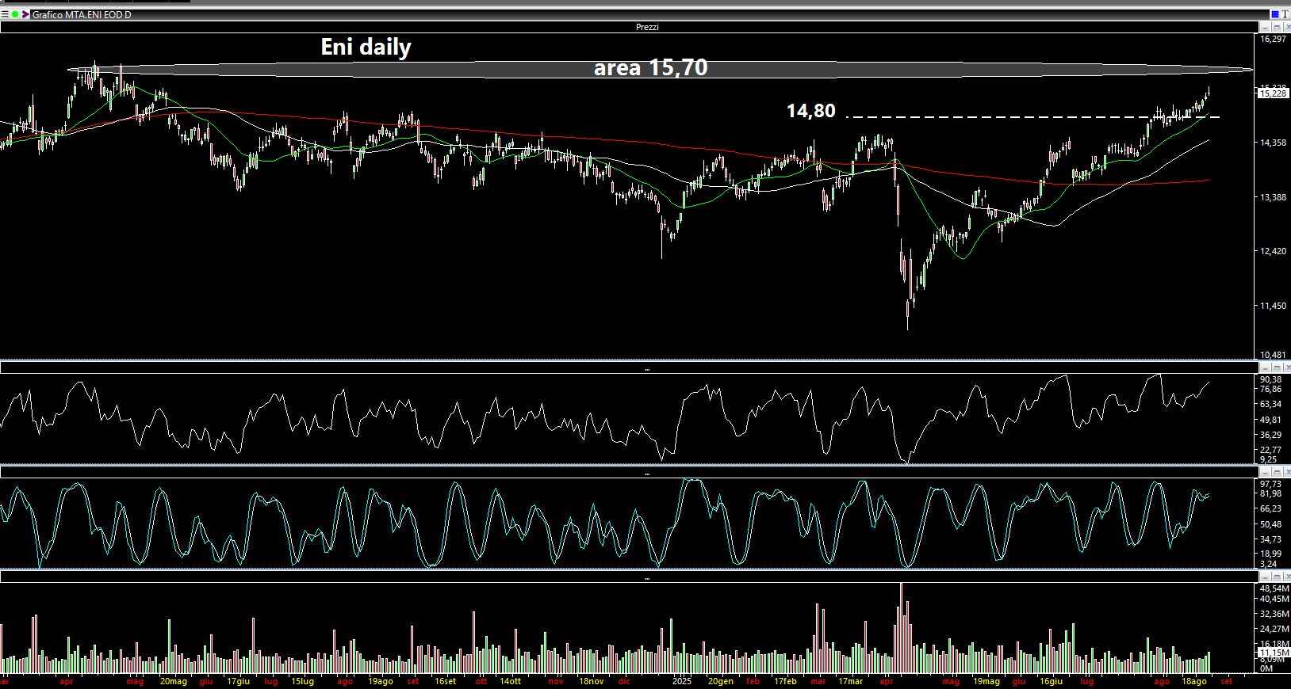The width and height of the screenshot is (1291, 689).
Task: Minimize the first oscillator panel
Action: (x=1266, y=367)
